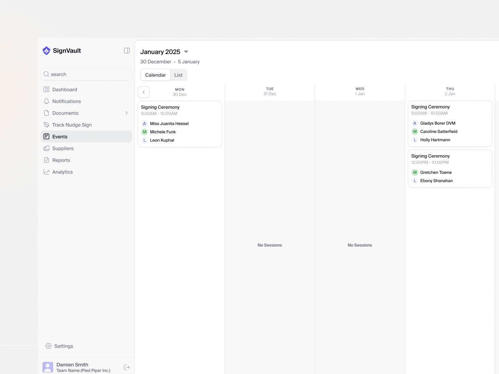
Task: Click the Reports page icon
Action: pyautogui.click(x=46, y=160)
